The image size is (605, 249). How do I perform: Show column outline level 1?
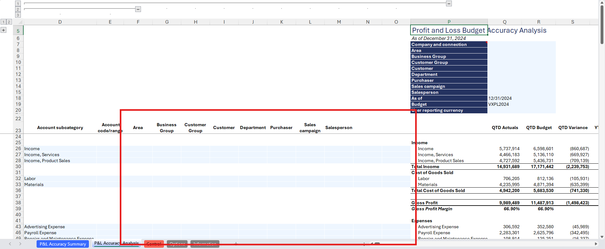pyautogui.click(x=18, y=3)
